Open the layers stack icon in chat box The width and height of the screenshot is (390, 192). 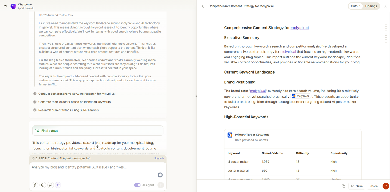(x=43, y=185)
